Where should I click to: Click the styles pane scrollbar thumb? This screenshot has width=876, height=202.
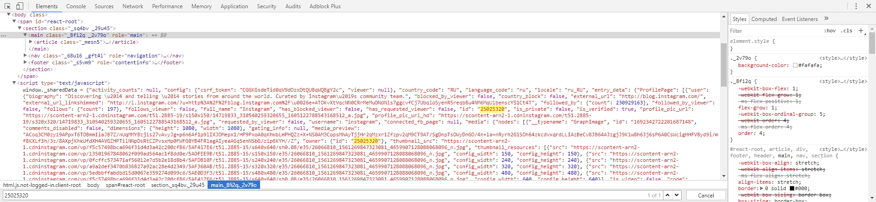coord(872,43)
